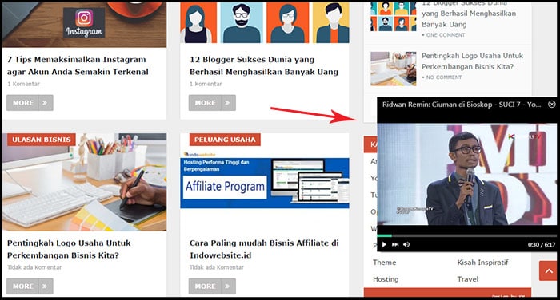This screenshot has height=300, width=560.
Task: Close the floating video popup
Action: tap(552, 104)
